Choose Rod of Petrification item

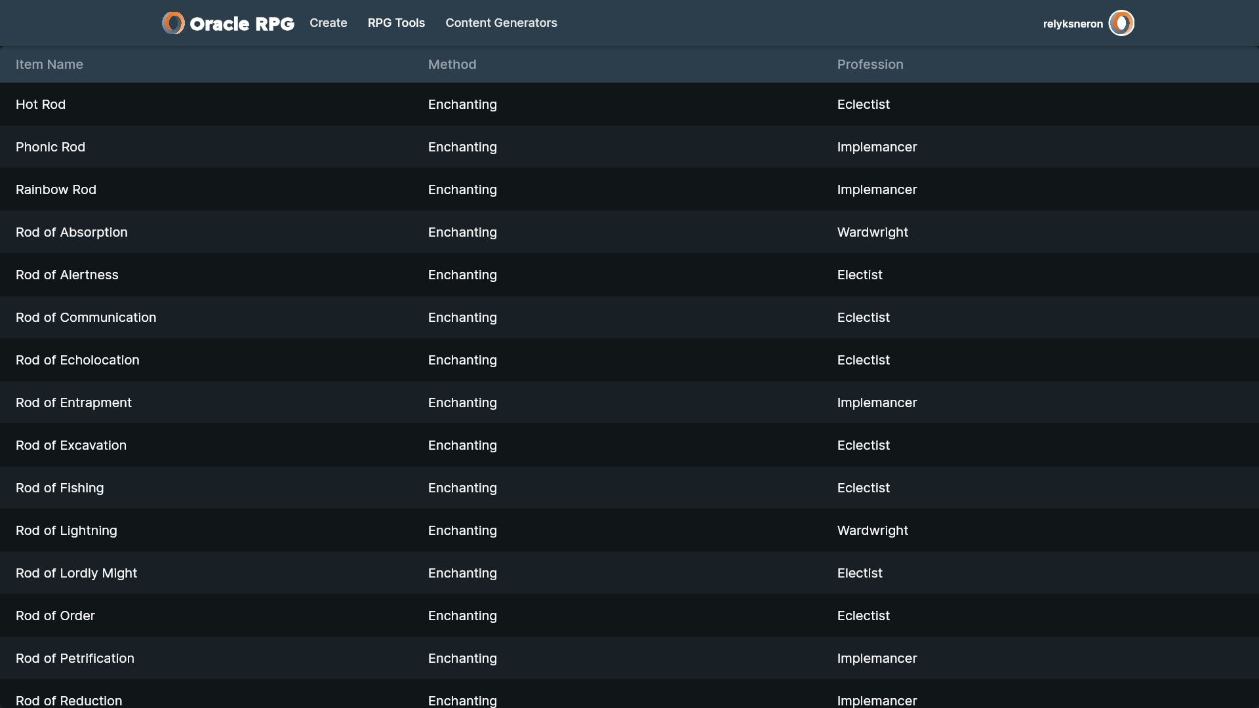point(75,658)
